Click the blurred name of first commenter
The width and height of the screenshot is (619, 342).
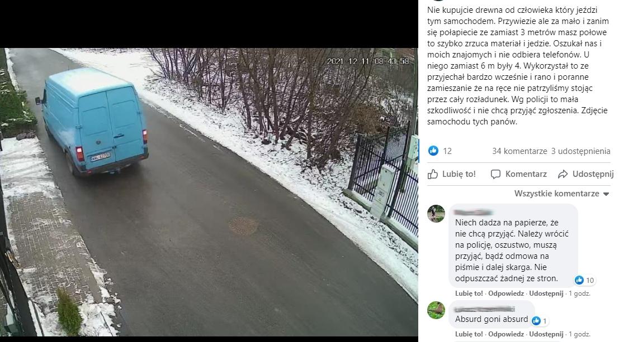[x=473, y=213]
